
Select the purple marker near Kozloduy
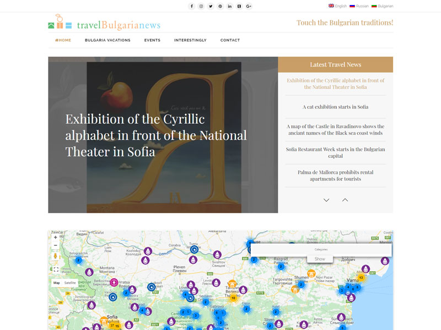[x=148, y=251]
